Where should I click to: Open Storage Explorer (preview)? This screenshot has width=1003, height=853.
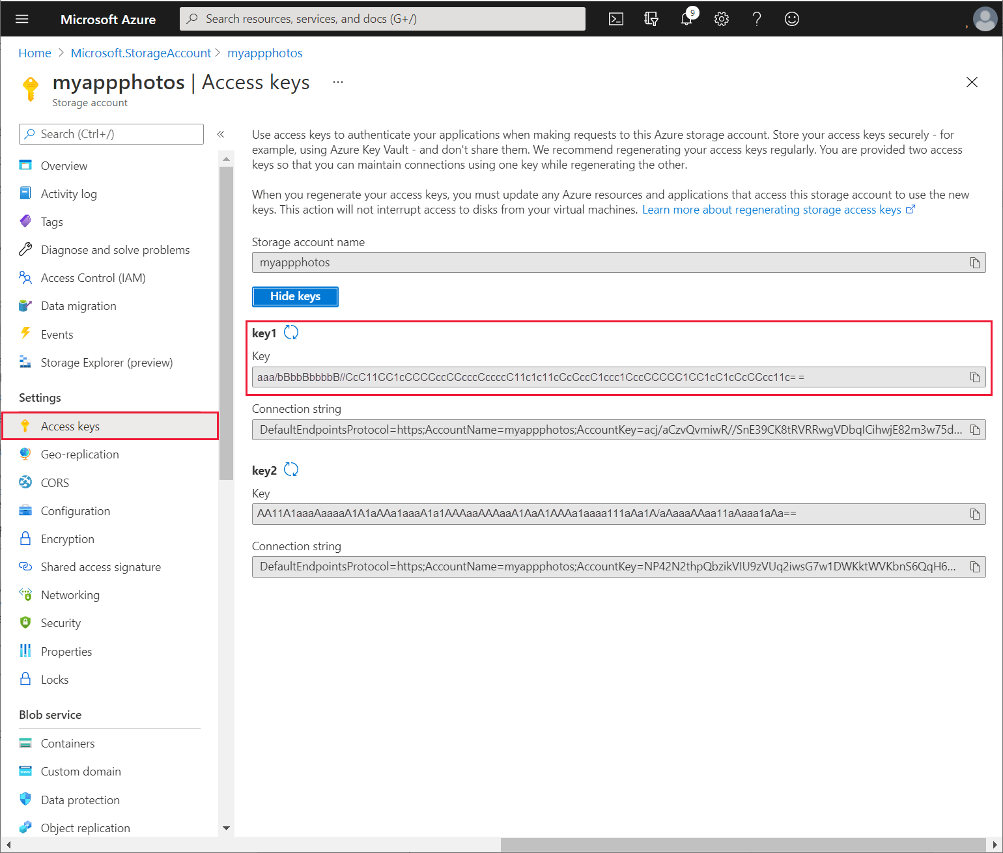point(107,363)
